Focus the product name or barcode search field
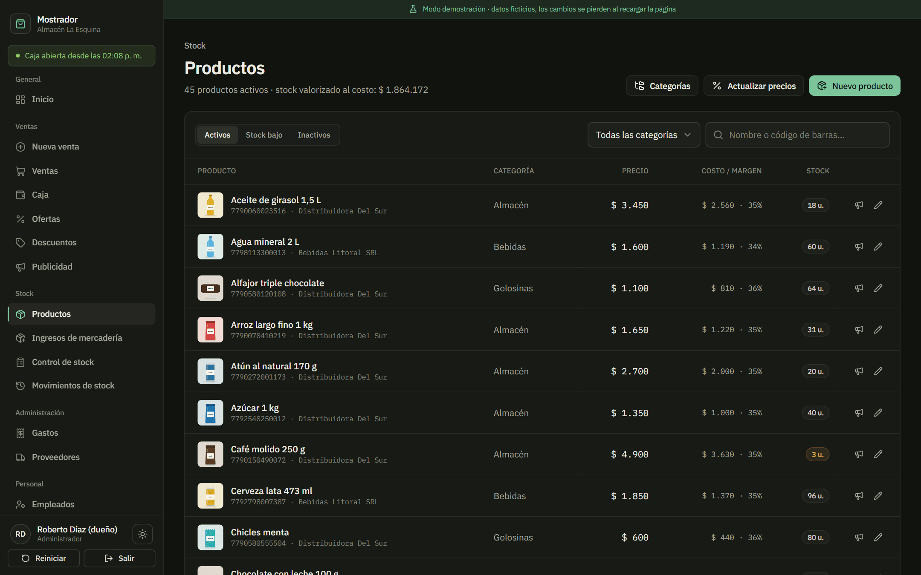Screen dimensions: 921x575 pos(797,135)
